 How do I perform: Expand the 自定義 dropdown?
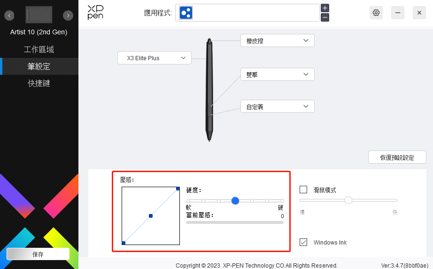pos(277,106)
